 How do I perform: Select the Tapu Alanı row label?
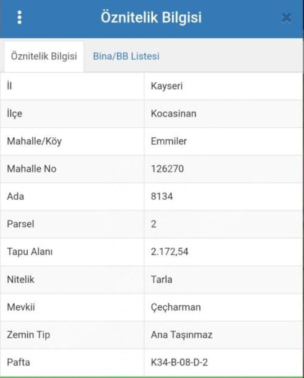point(30,252)
